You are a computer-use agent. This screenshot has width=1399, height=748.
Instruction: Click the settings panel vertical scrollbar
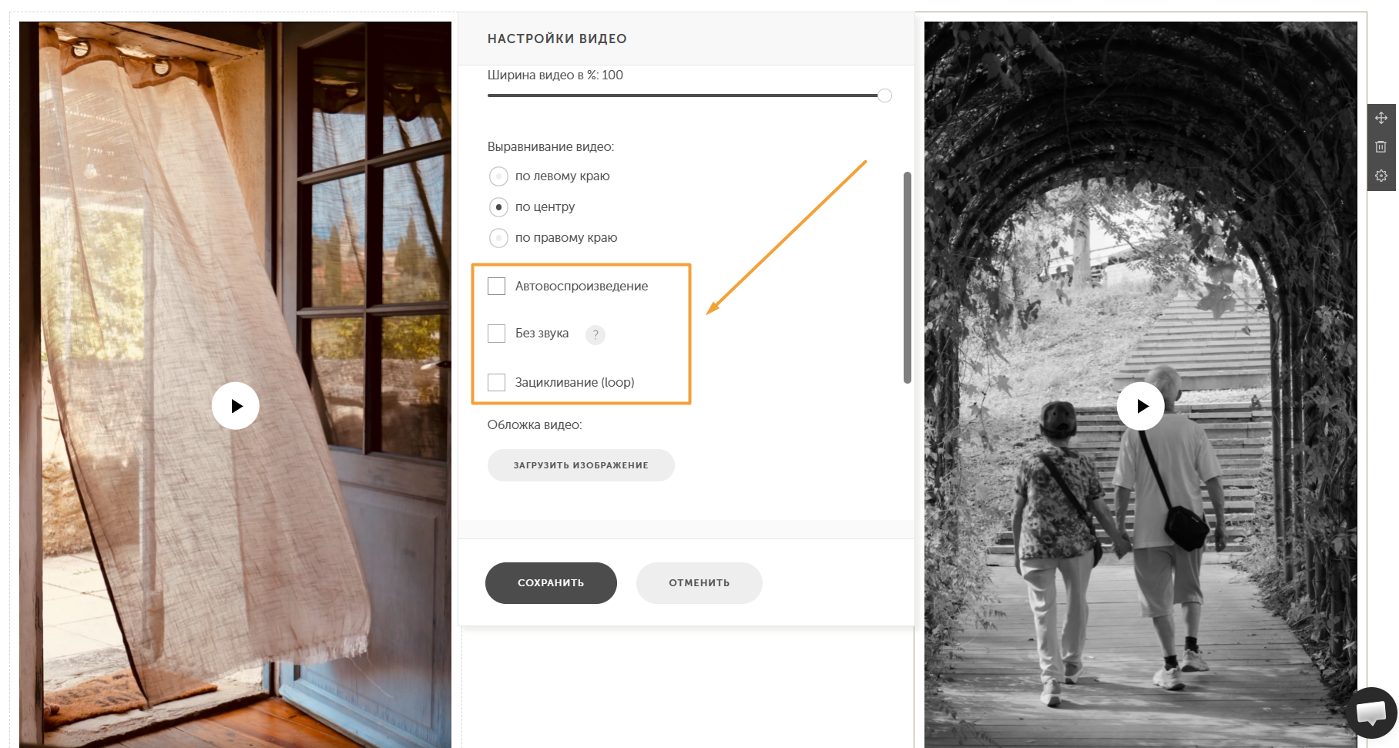(908, 277)
